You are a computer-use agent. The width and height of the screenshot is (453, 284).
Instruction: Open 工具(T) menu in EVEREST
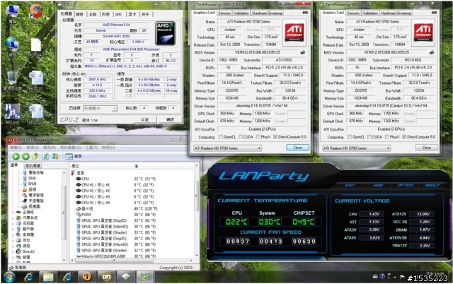(91, 148)
